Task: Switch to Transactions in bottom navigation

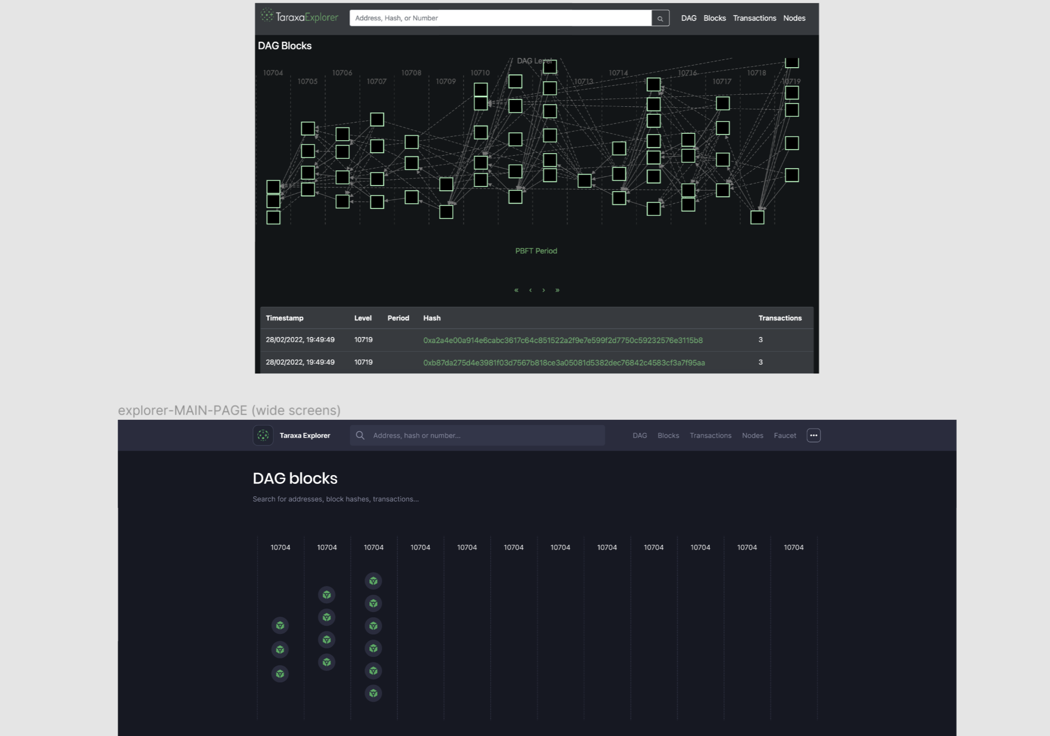Action: [x=710, y=435]
